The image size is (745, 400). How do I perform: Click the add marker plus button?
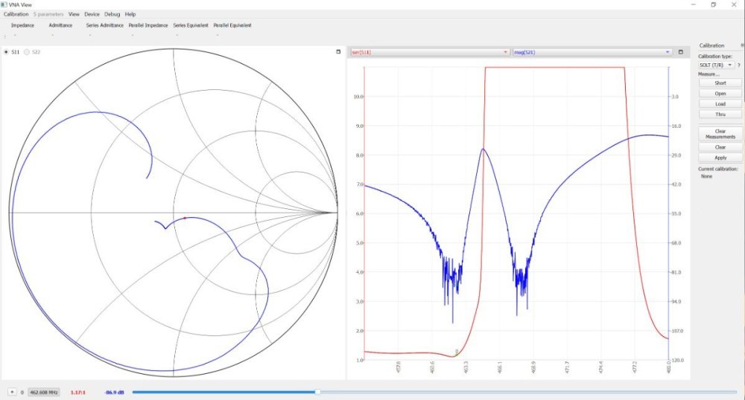12,391
